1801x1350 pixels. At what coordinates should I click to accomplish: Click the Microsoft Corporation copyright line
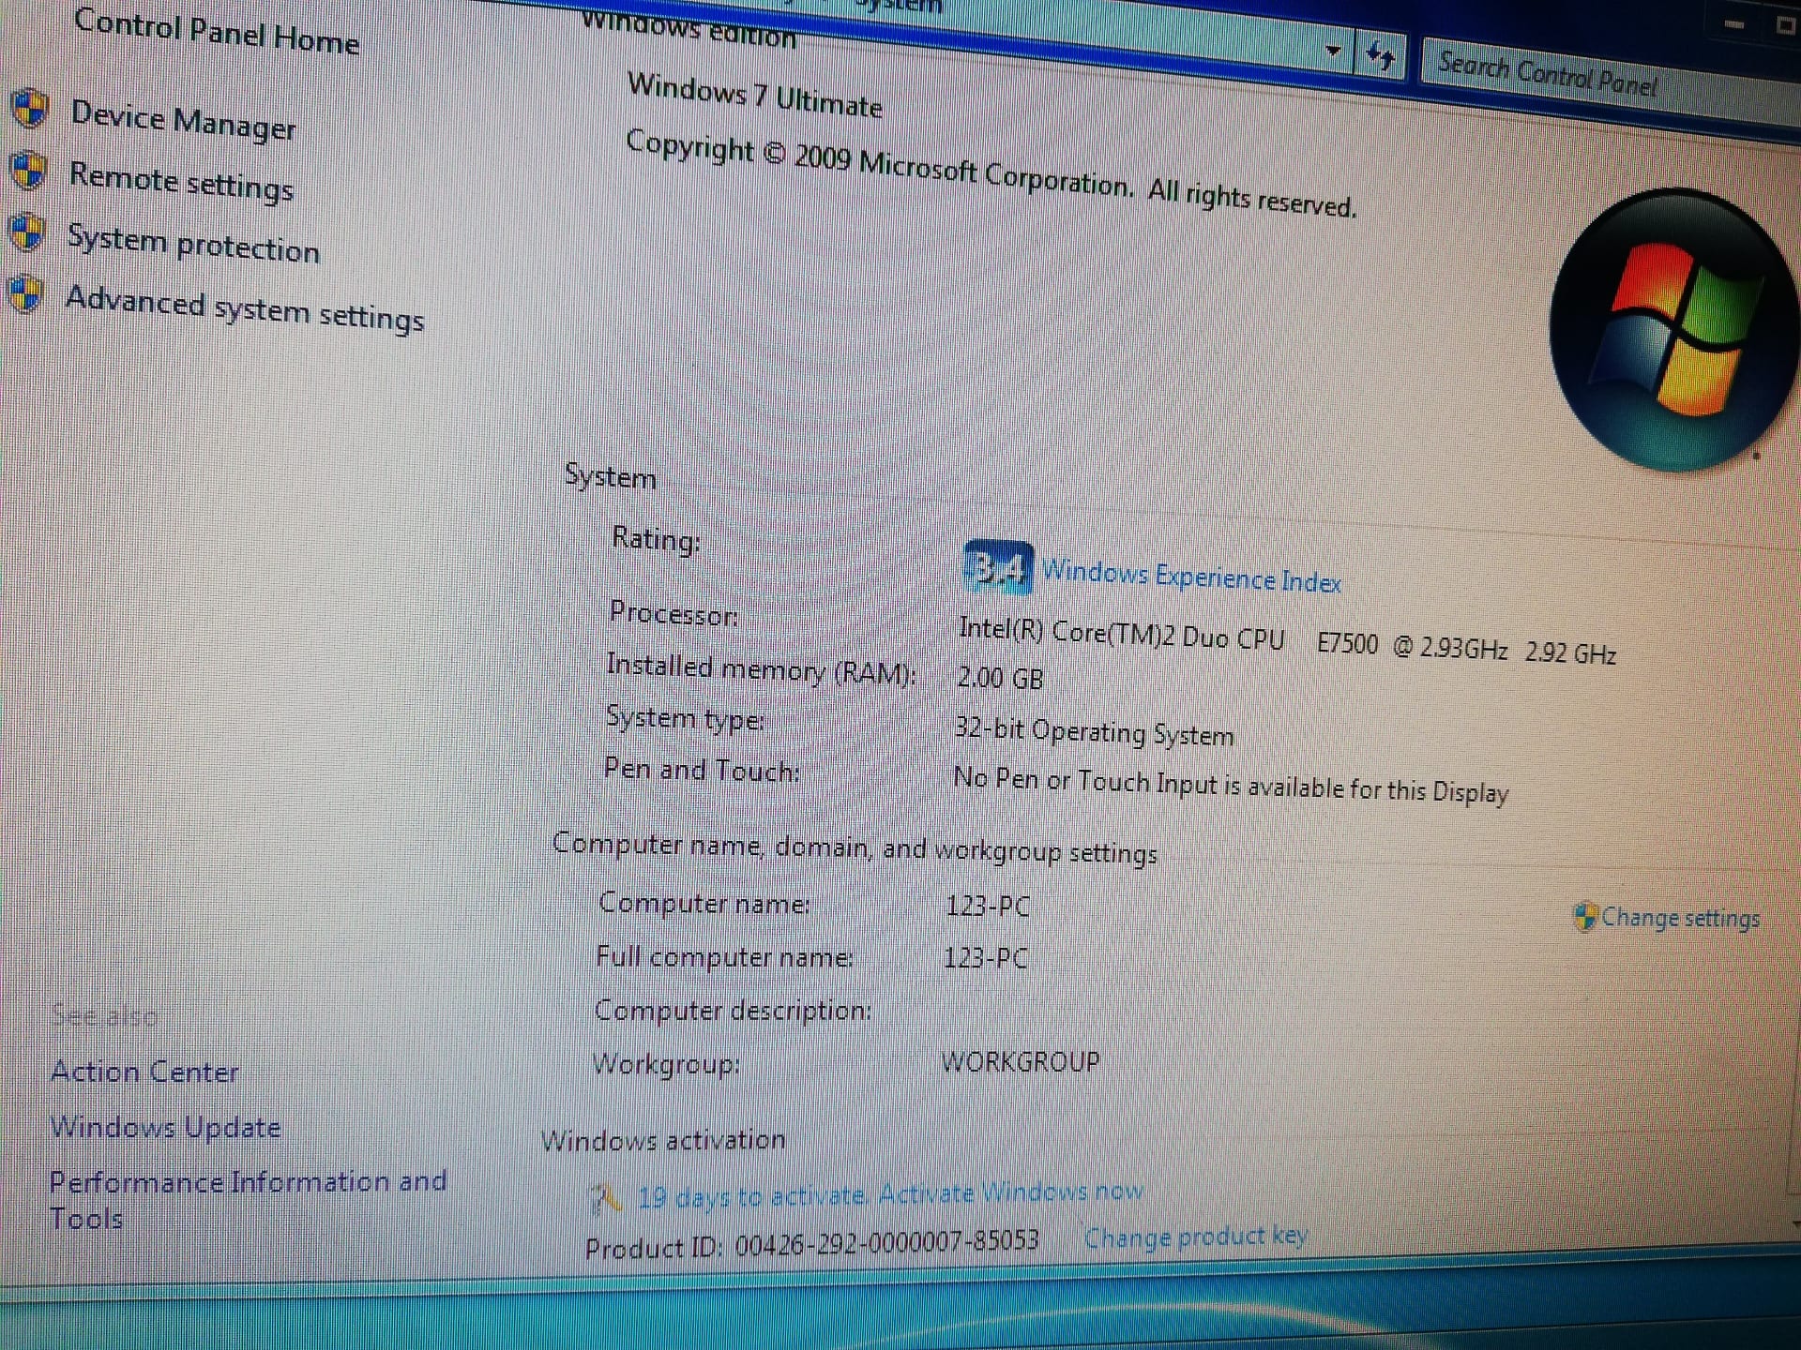click(x=991, y=173)
